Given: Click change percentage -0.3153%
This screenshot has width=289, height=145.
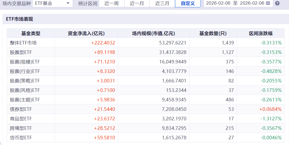Looking at the screenshot, I should click(271, 52).
